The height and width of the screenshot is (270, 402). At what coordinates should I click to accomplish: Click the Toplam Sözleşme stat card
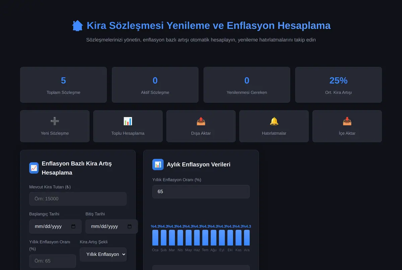(63, 85)
